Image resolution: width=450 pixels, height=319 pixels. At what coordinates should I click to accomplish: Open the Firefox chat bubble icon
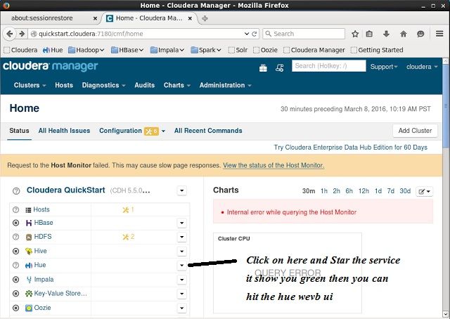(420, 34)
